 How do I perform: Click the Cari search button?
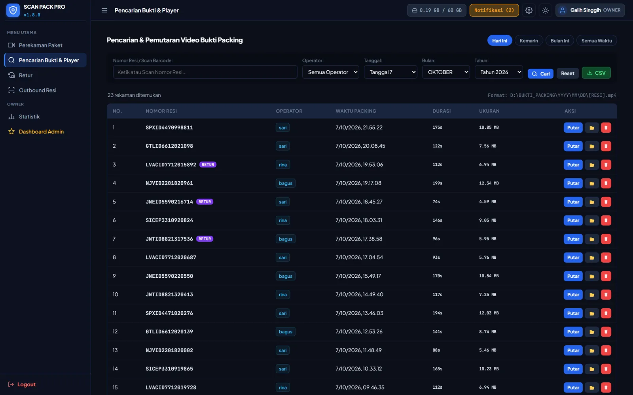pyautogui.click(x=541, y=73)
